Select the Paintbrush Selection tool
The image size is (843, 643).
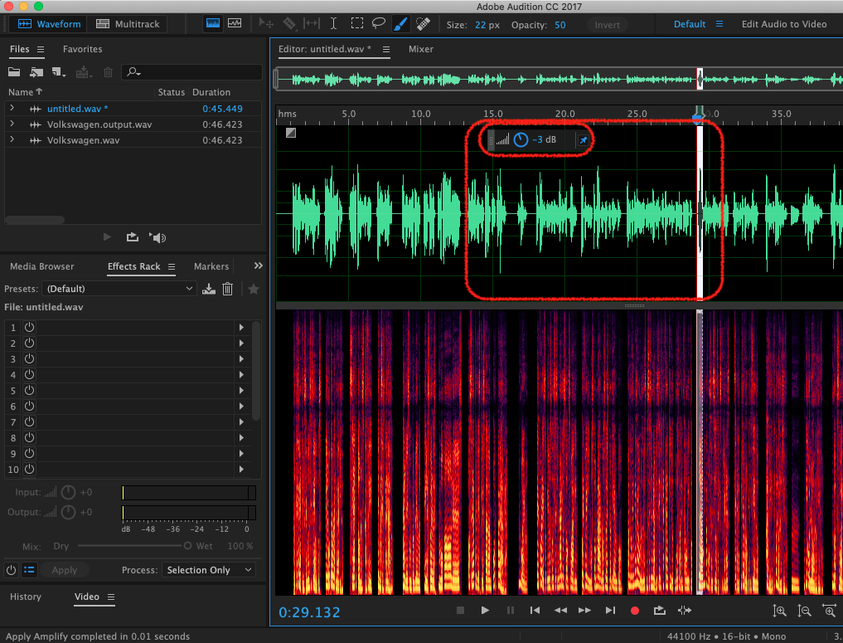click(x=400, y=24)
